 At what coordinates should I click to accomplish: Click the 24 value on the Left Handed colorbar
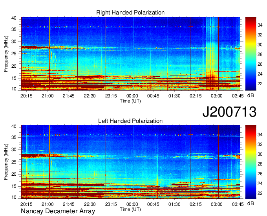click(x=260, y=184)
